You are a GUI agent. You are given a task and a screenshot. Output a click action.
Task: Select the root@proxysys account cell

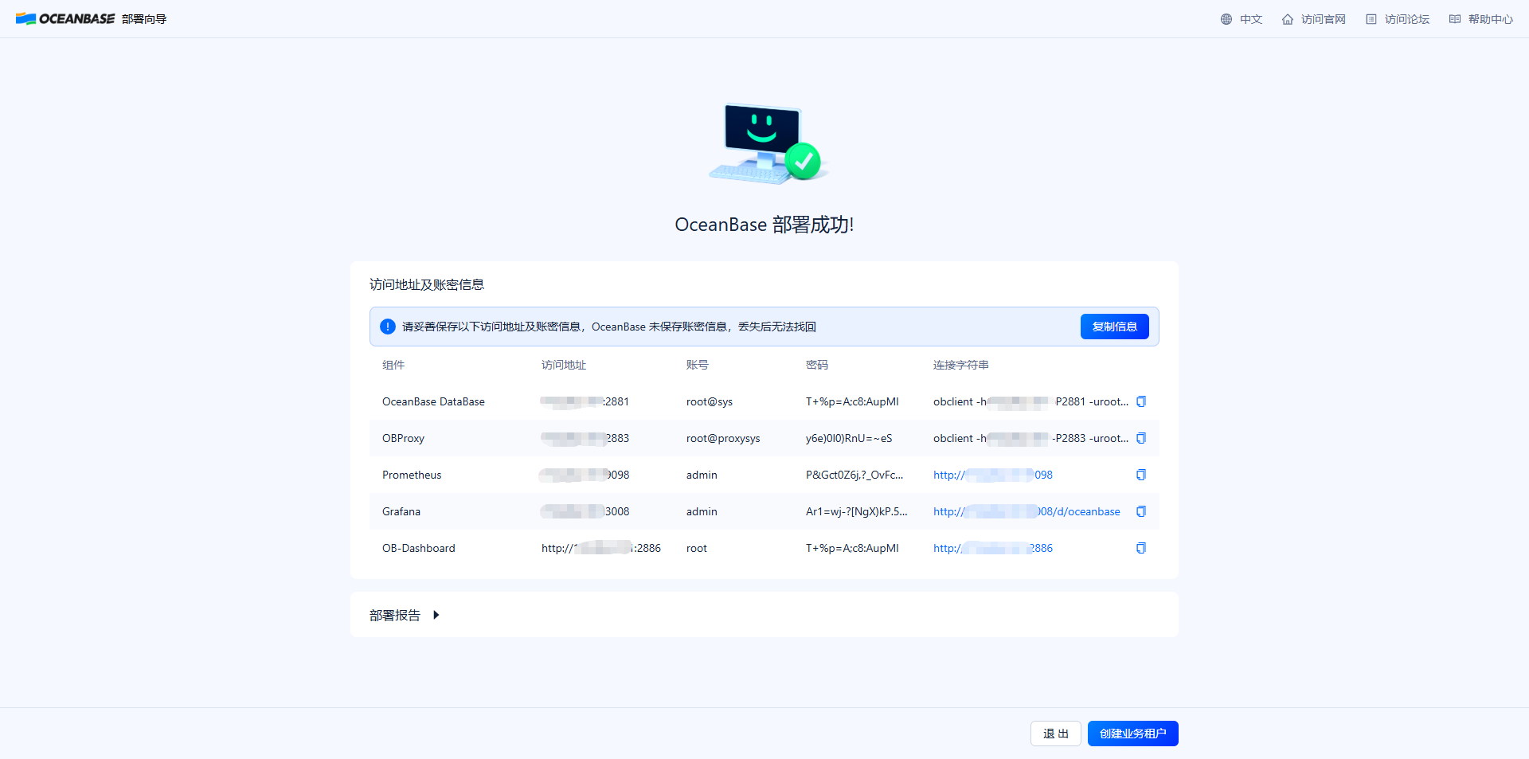pos(723,438)
